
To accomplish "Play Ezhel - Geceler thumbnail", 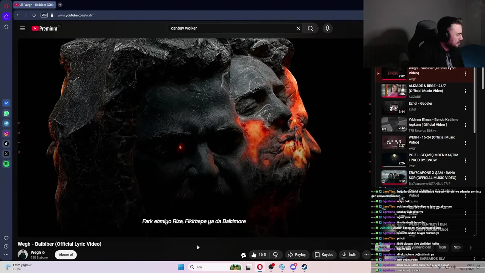I will coord(394,108).
